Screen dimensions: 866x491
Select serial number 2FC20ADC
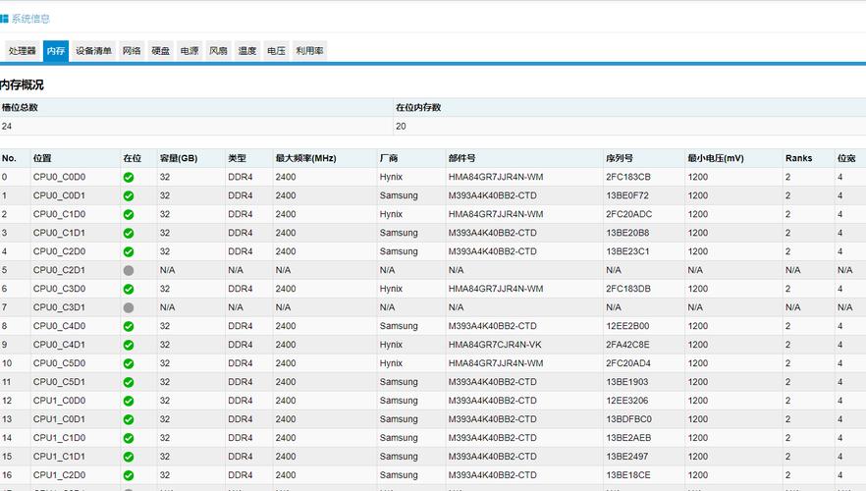628,214
